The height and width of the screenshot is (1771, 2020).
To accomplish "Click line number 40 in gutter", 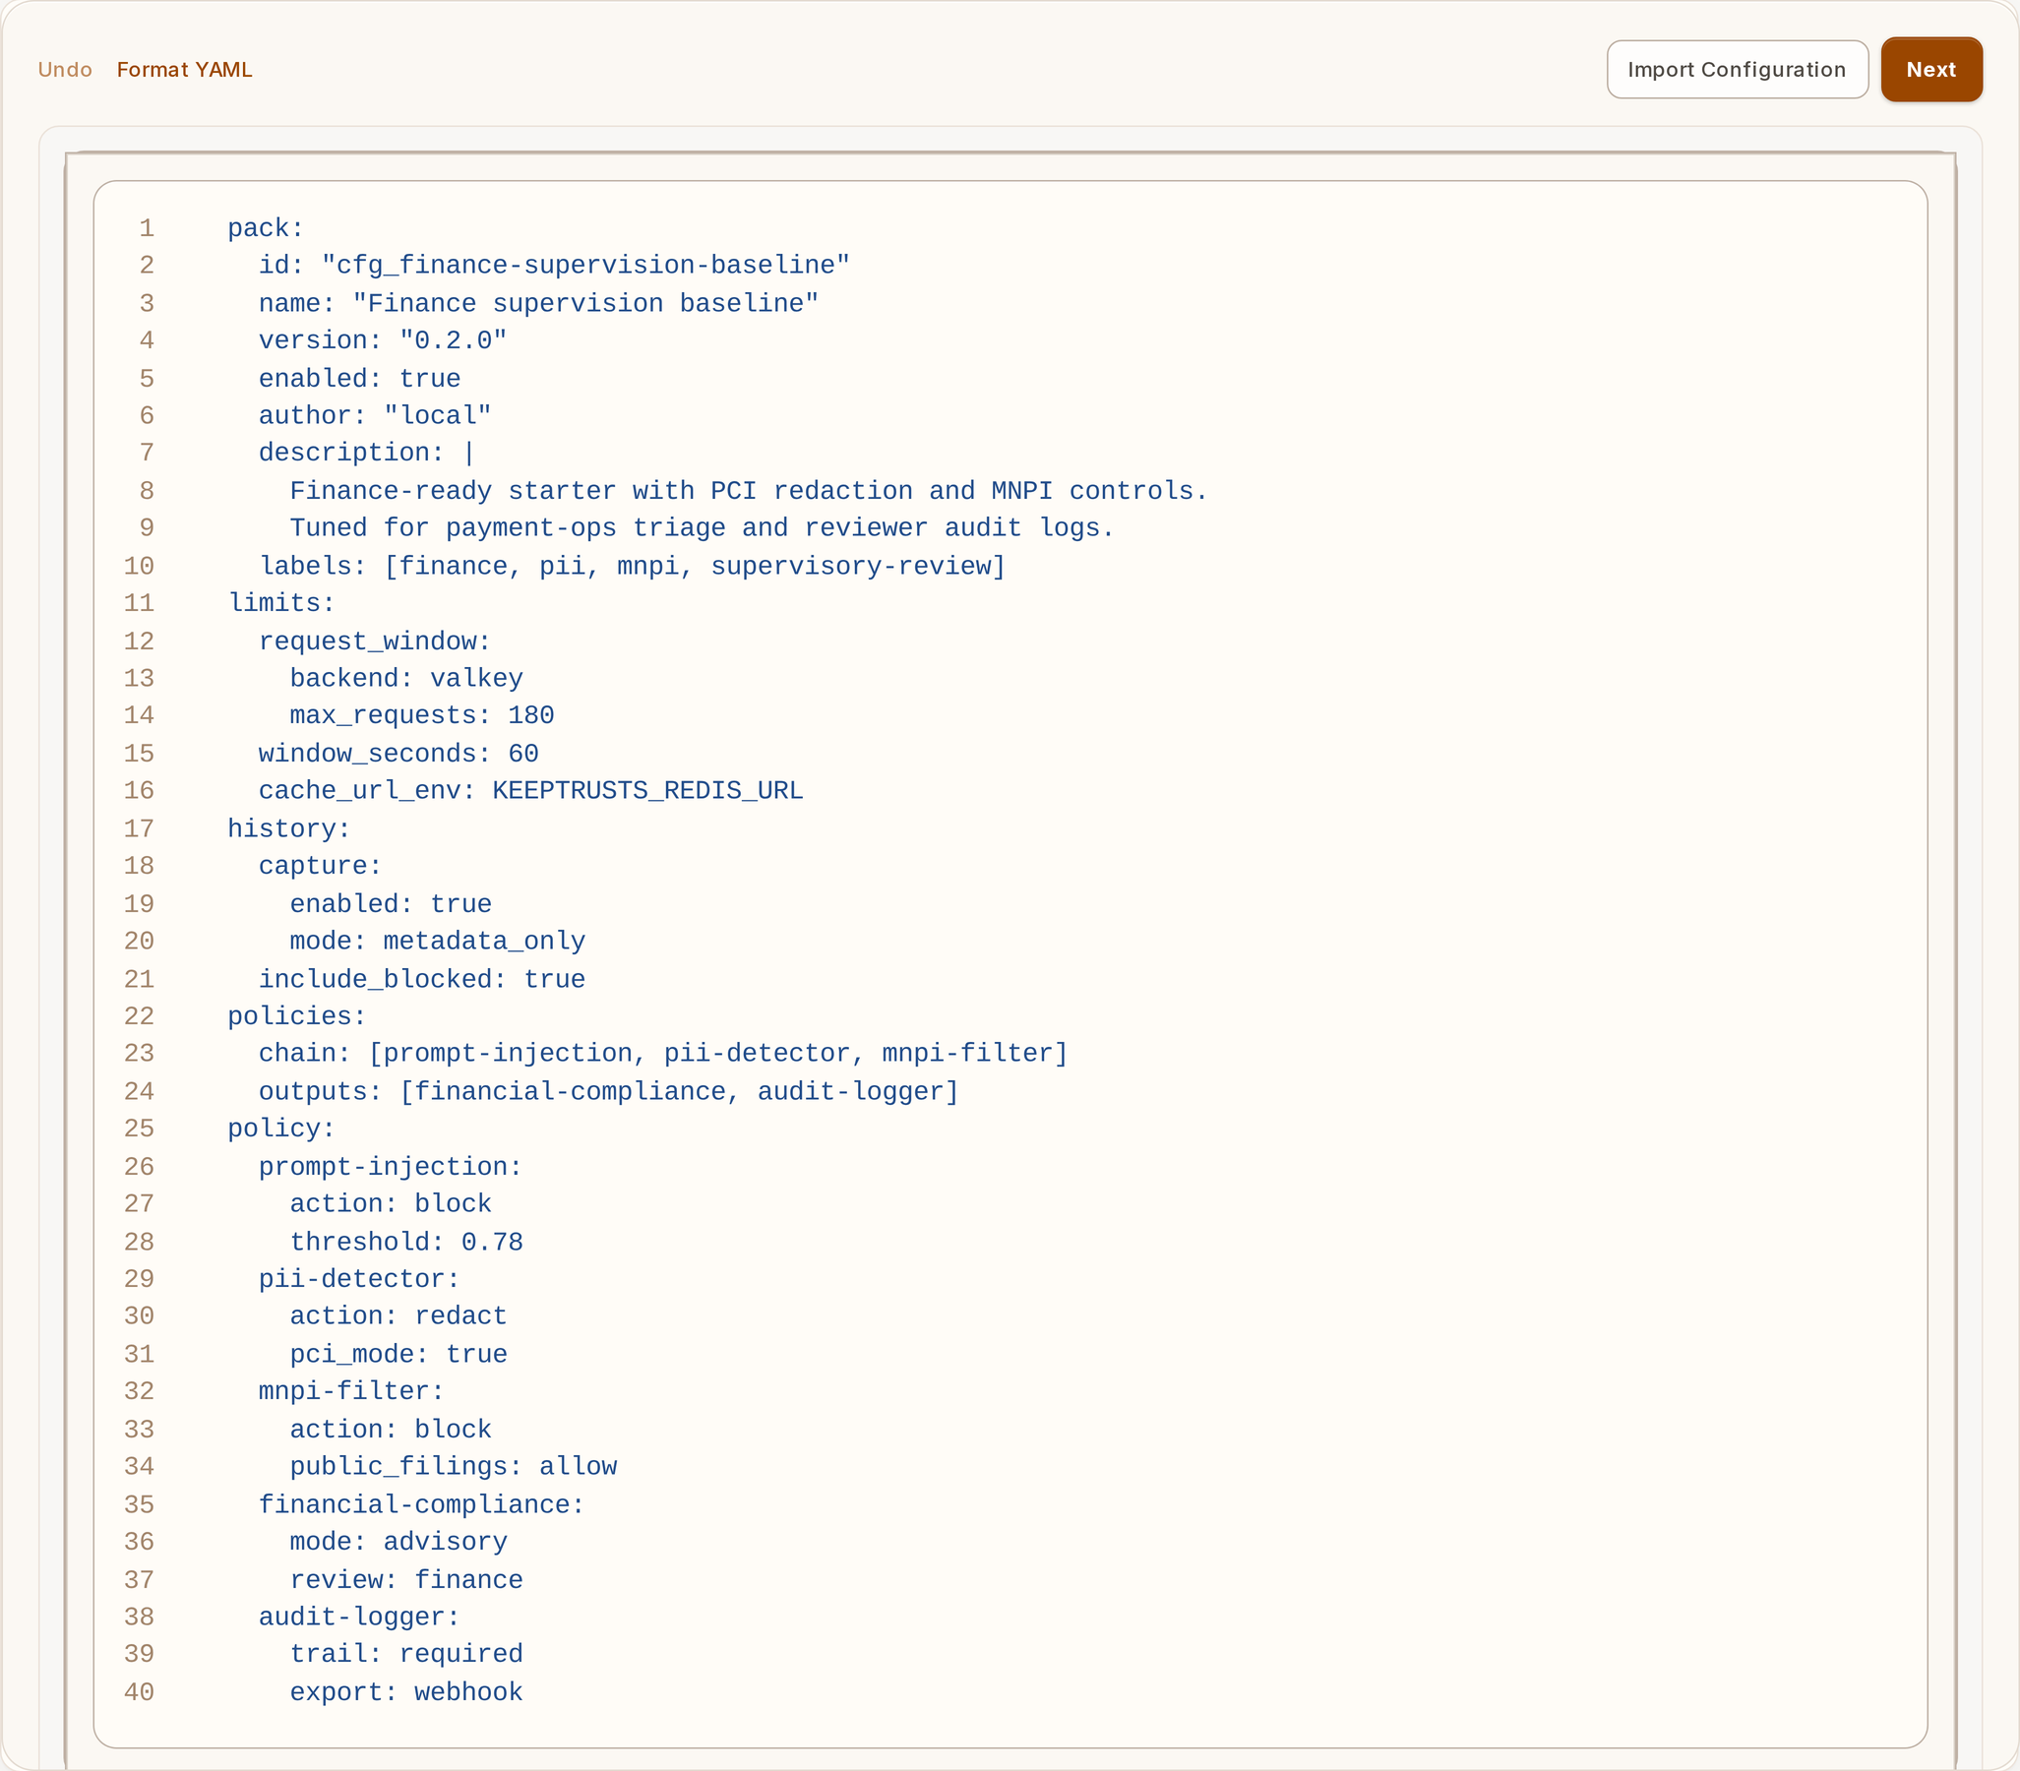I will pyautogui.click(x=139, y=1693).
